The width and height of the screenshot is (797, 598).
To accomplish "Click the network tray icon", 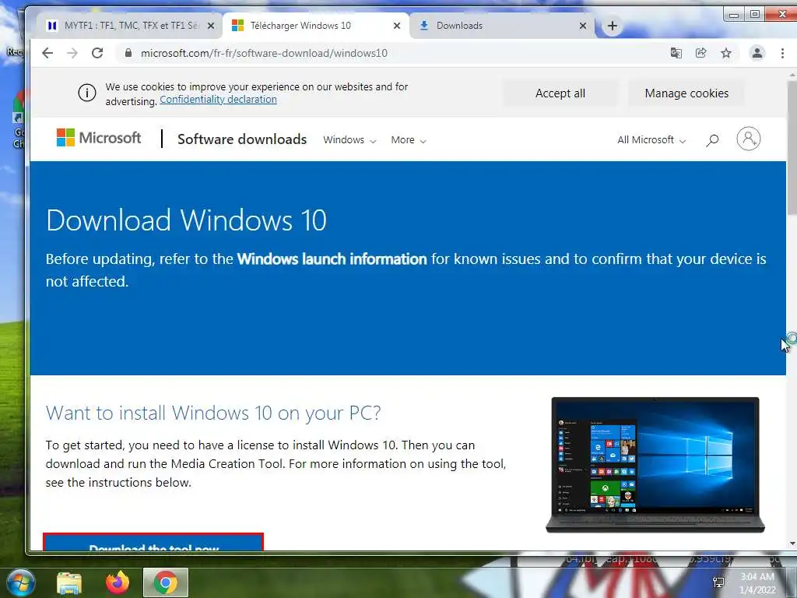I will [x=718, y=582].
